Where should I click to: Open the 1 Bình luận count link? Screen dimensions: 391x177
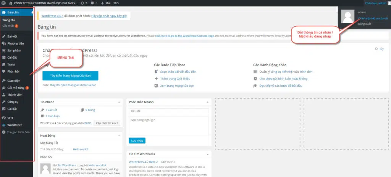[x=52, y=116]
